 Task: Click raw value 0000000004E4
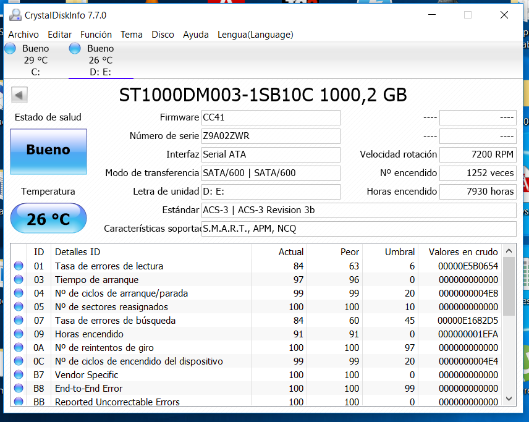(468, 361)
